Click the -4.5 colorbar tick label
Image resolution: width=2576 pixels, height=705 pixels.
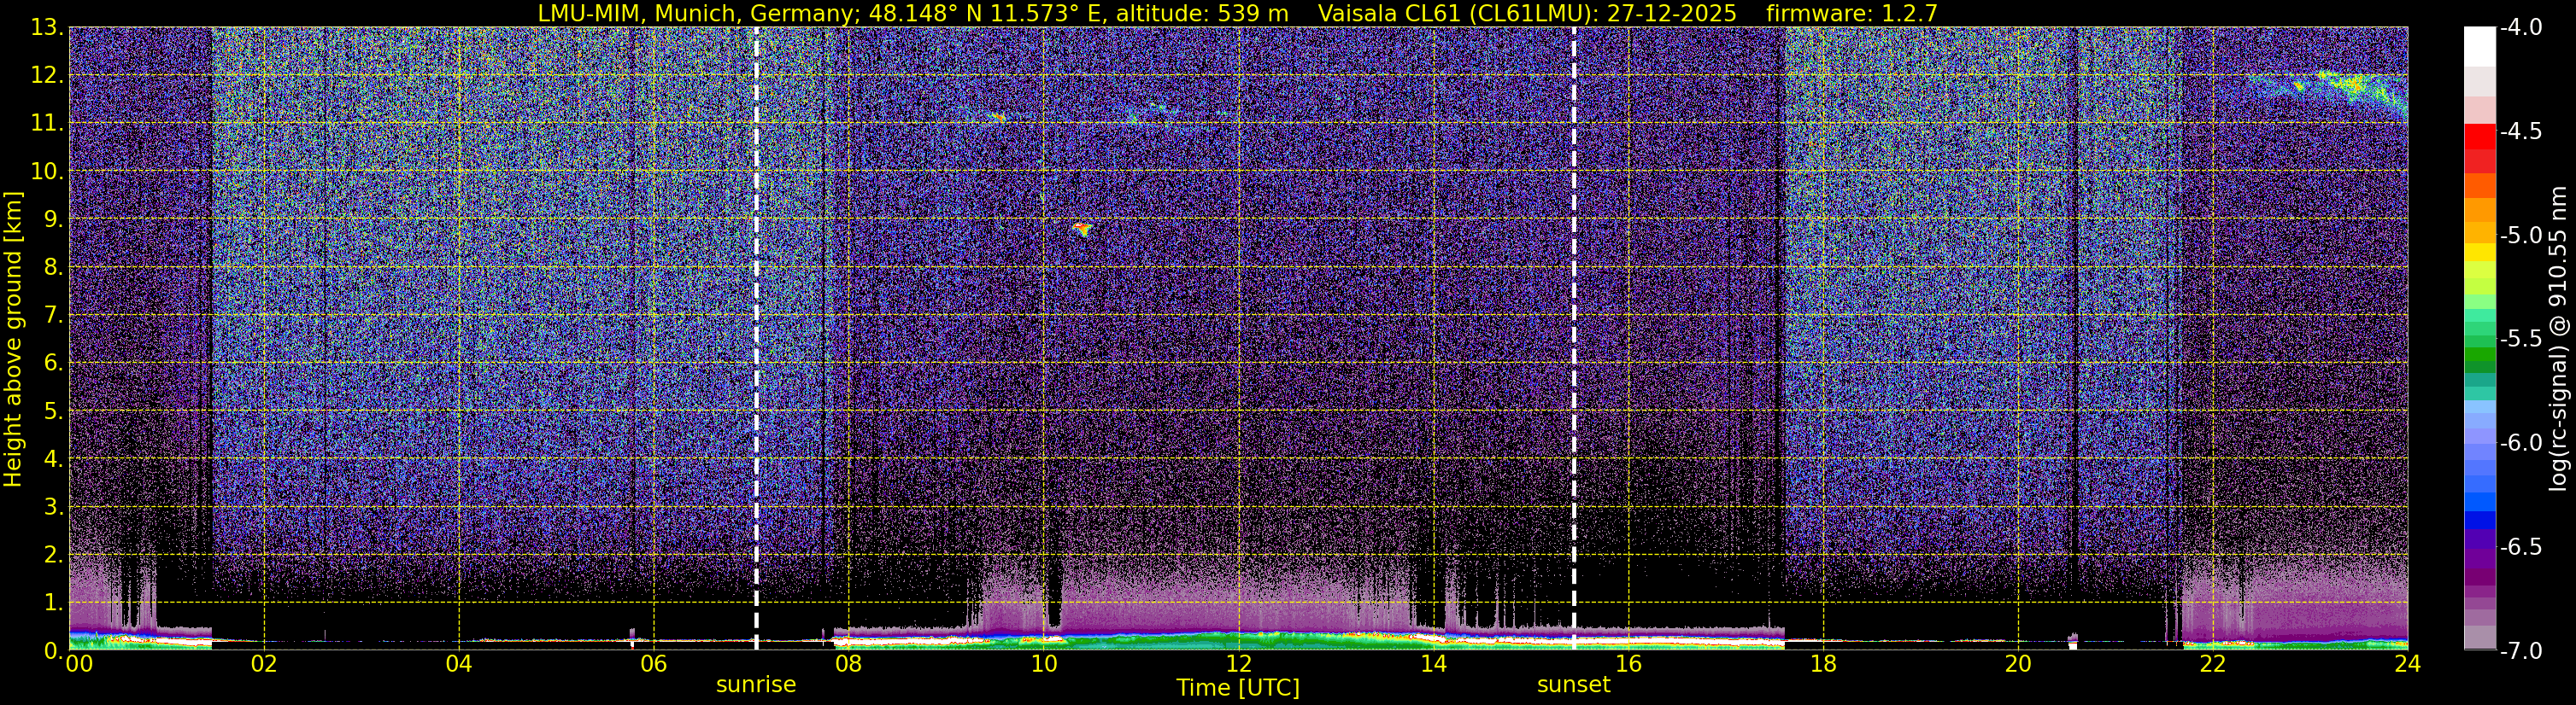pos(2520,131)
